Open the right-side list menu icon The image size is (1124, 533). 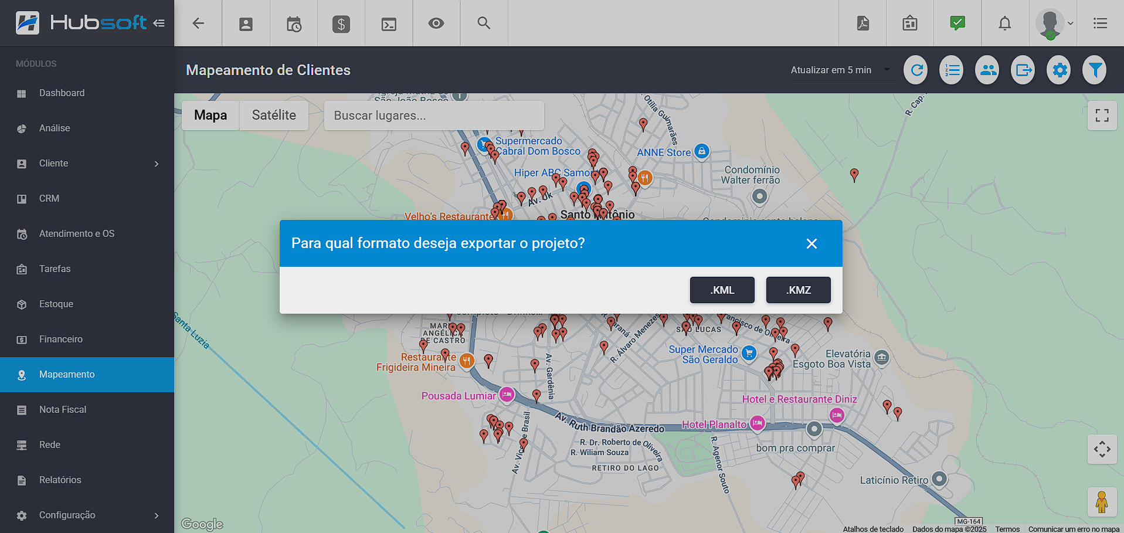1101,23
